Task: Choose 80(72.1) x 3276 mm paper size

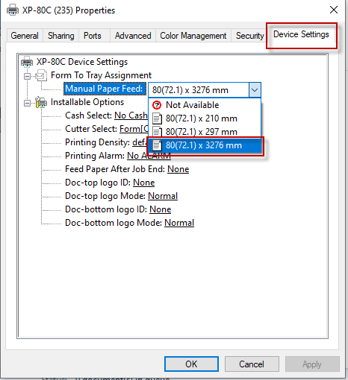Action: [205, 145]
